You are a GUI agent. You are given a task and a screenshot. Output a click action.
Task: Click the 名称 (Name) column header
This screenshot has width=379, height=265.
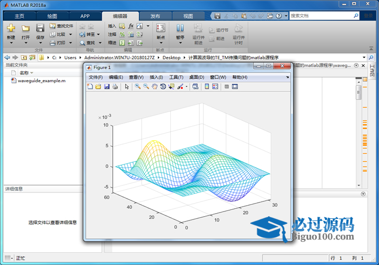tap(27, 73)
